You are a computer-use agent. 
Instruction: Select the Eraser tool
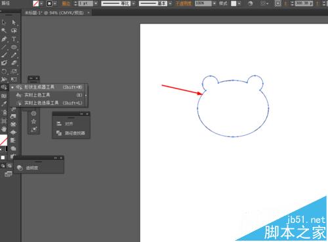(14, 63)
